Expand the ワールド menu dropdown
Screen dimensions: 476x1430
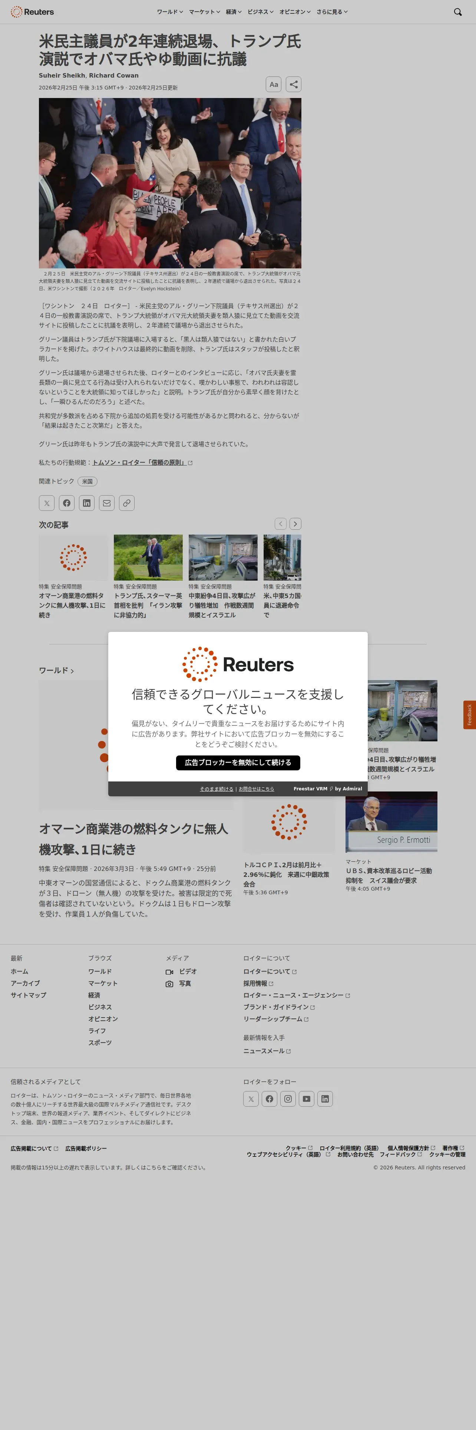[170, 12]
